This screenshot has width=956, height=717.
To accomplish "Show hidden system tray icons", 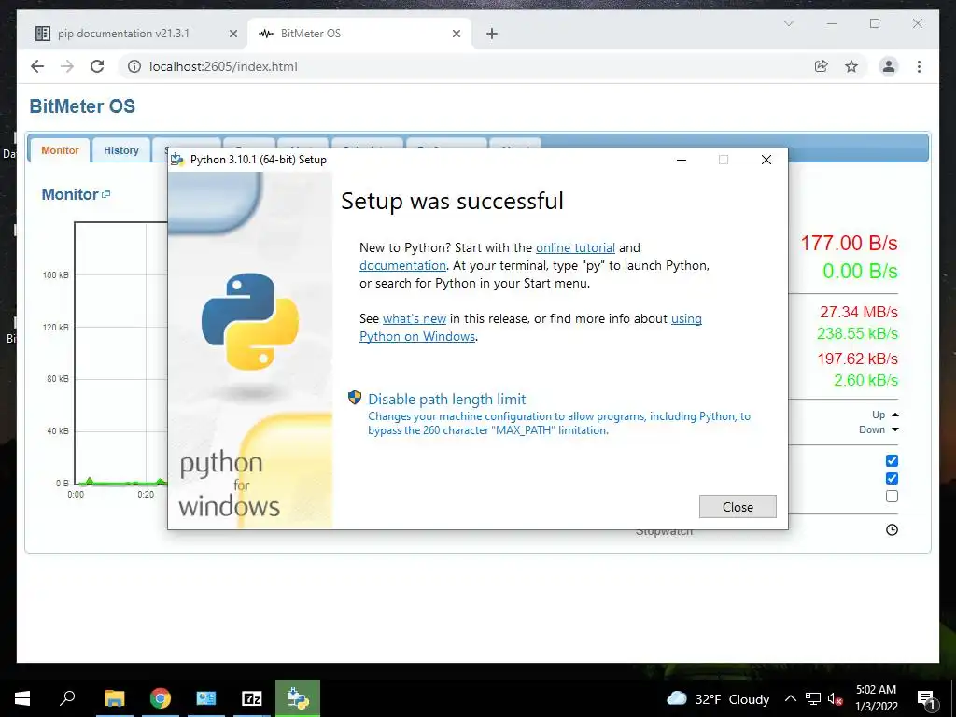I will [790, 698].
